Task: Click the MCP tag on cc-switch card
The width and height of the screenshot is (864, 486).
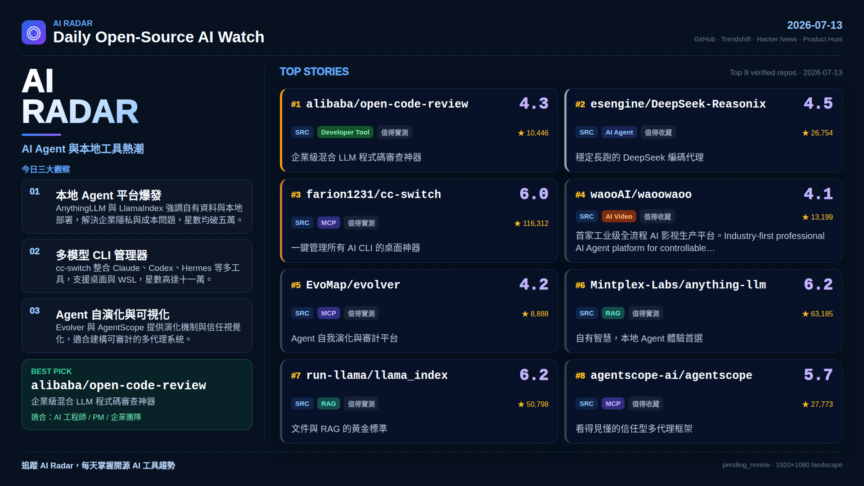Action: point(328,223)
